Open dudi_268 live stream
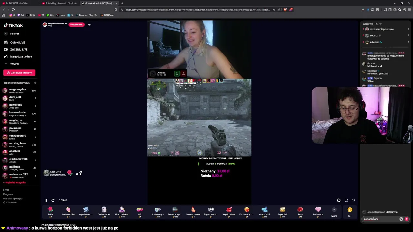413x232 pixels. click(19, 98)
